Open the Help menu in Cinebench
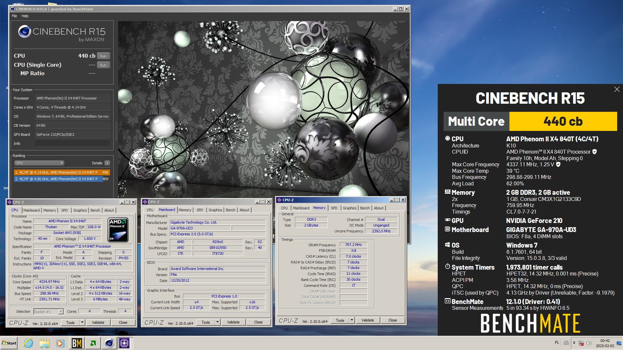Viewport: 623px width, 350px height. click(x=25, y=16)
